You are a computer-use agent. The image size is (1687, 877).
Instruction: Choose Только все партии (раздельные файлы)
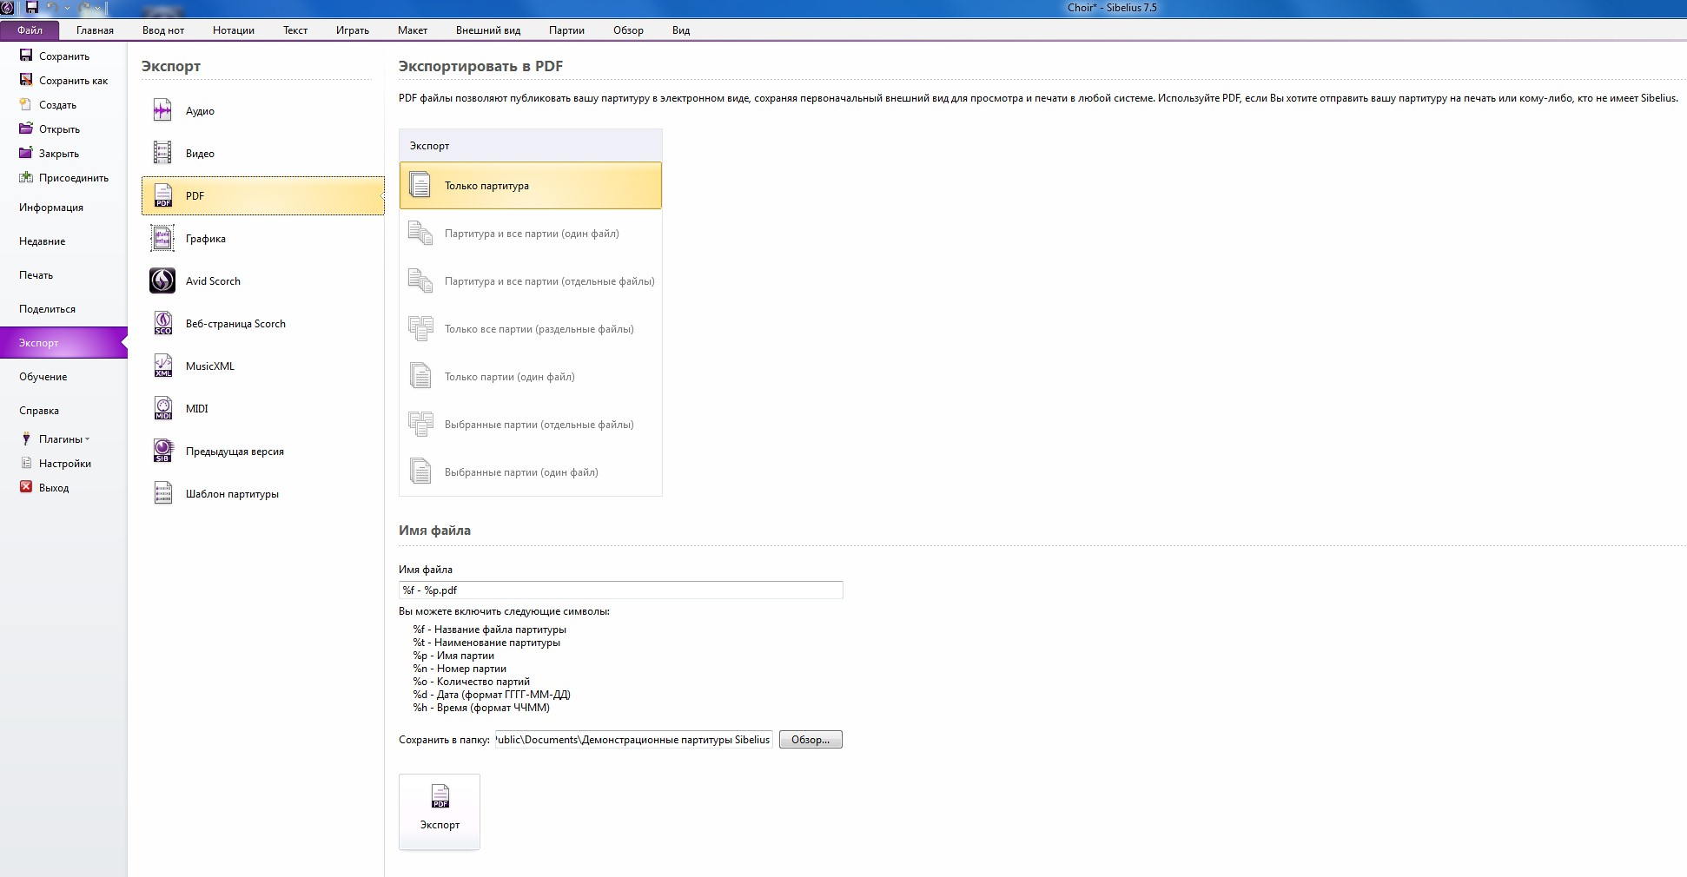coord(531,329)
